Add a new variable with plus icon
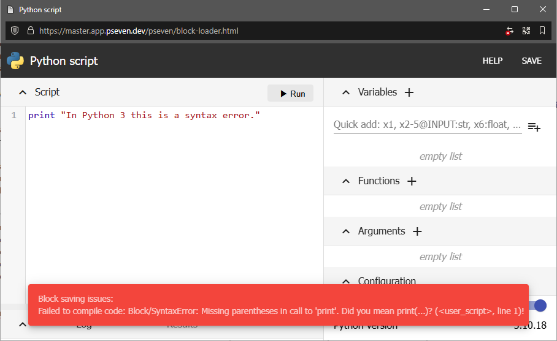This screenshot has height=341, width=557. click(x=410, y=92)
